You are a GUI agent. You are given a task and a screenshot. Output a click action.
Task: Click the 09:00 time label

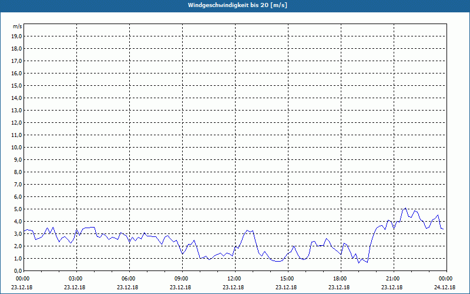click(182, 279)
